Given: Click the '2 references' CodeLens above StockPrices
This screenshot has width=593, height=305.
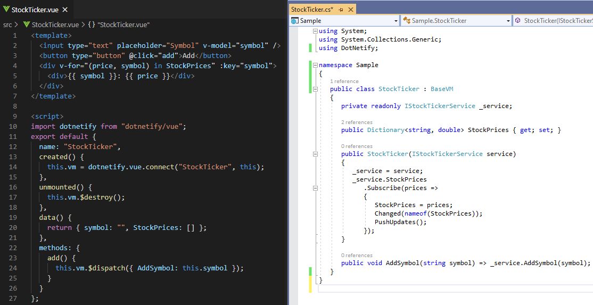Looking at the screenshot, I should tap(357, 122).
